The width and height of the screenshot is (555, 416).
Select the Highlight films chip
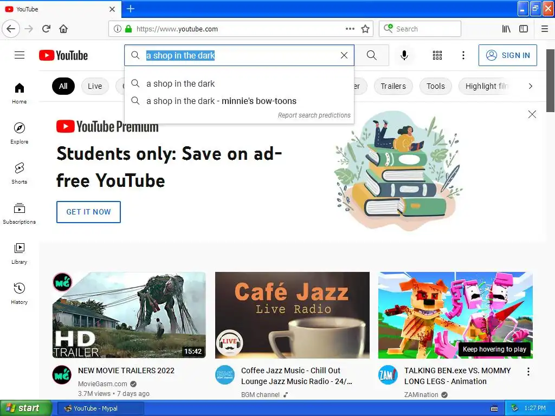tap(486, 86)
